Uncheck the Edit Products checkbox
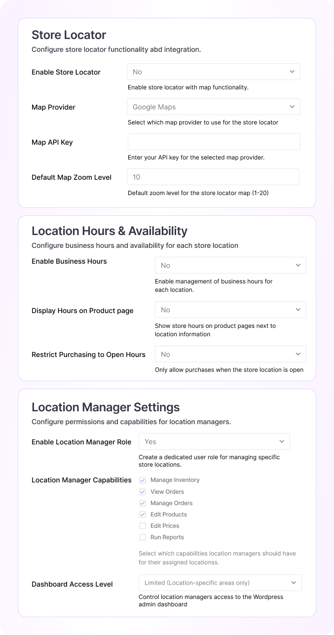 click(x=143, y=515)
